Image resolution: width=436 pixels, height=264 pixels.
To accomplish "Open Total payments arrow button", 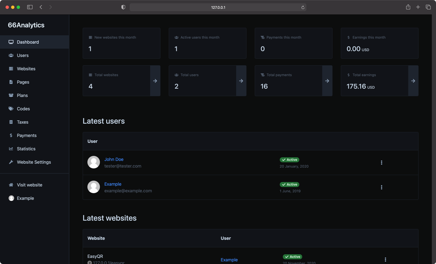I will (x=327, y=81).
